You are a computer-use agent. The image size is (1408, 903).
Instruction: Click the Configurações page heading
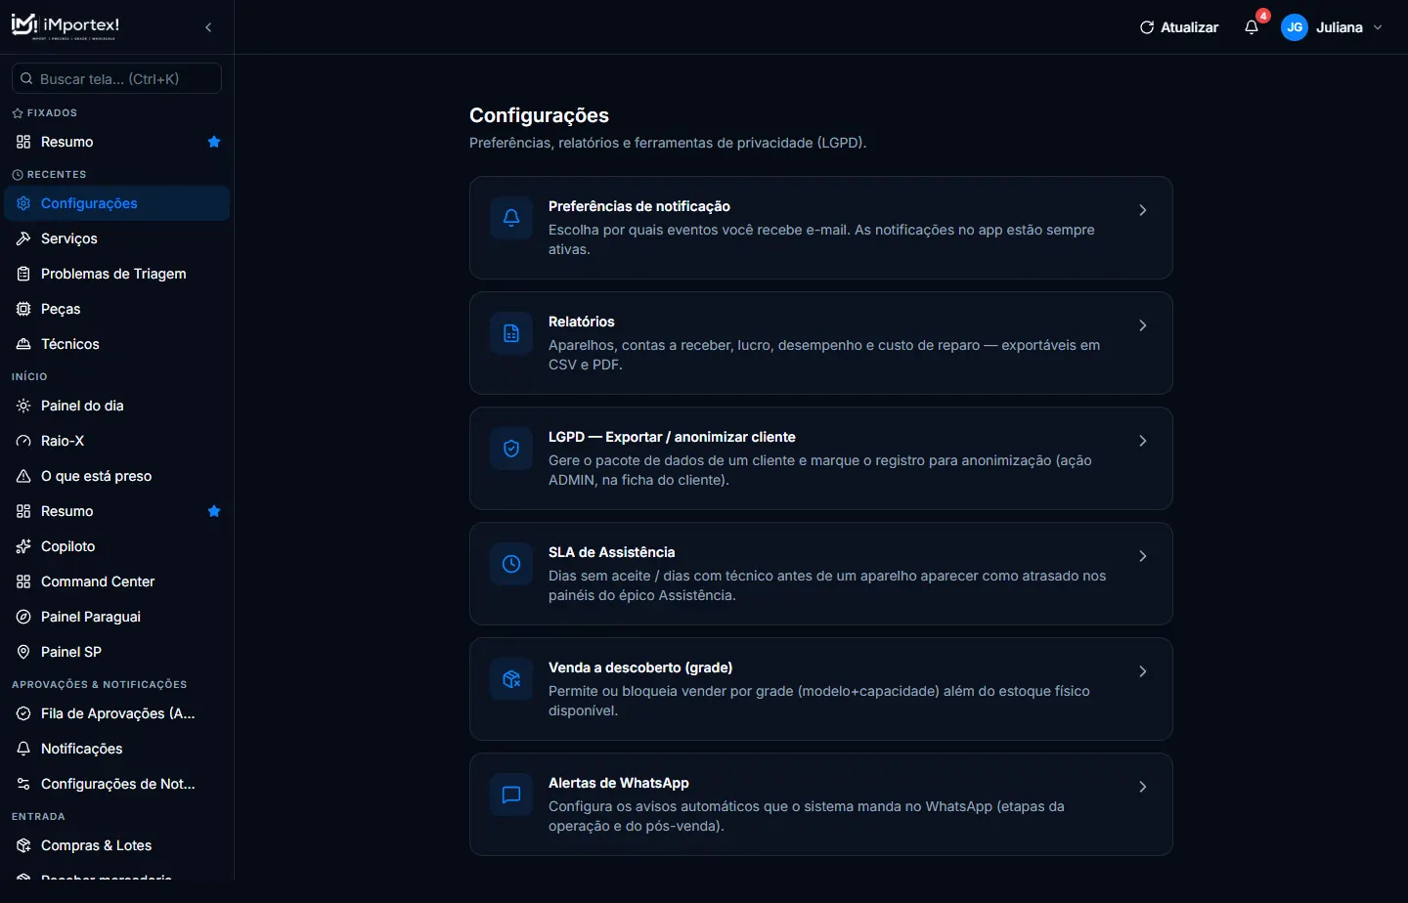tap(539, 115)
